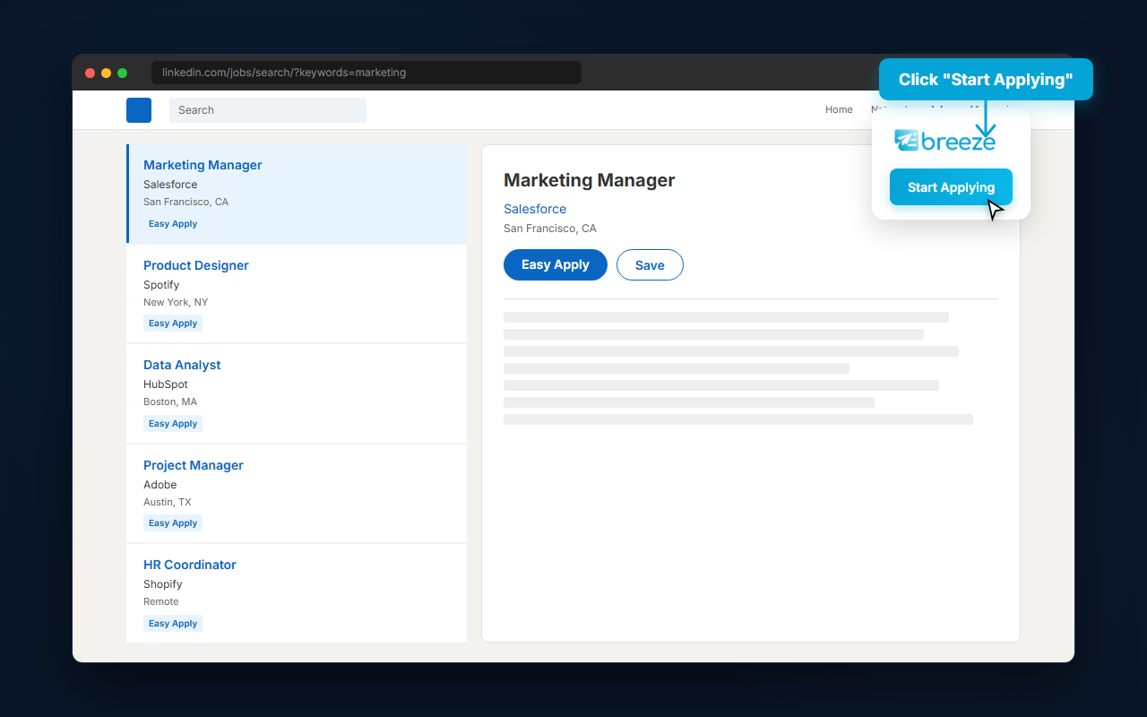
Task: Open the Product Designer job at Spotify
Action: click(195, 265)
